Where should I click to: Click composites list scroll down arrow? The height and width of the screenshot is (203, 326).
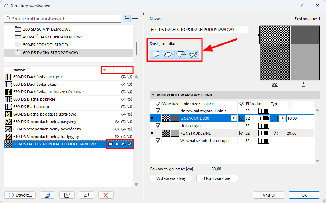(136, 185)
